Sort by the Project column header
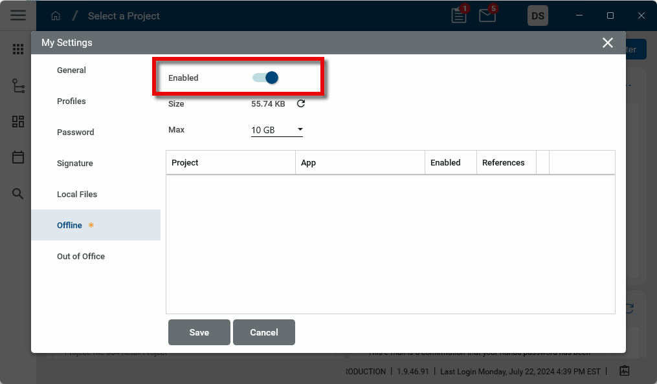The height and width of the screenshot is (384, 657). coord(185,163)
